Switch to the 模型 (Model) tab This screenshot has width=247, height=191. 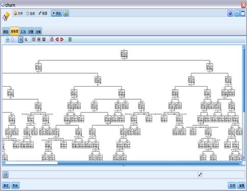click(x=6, y=32)
